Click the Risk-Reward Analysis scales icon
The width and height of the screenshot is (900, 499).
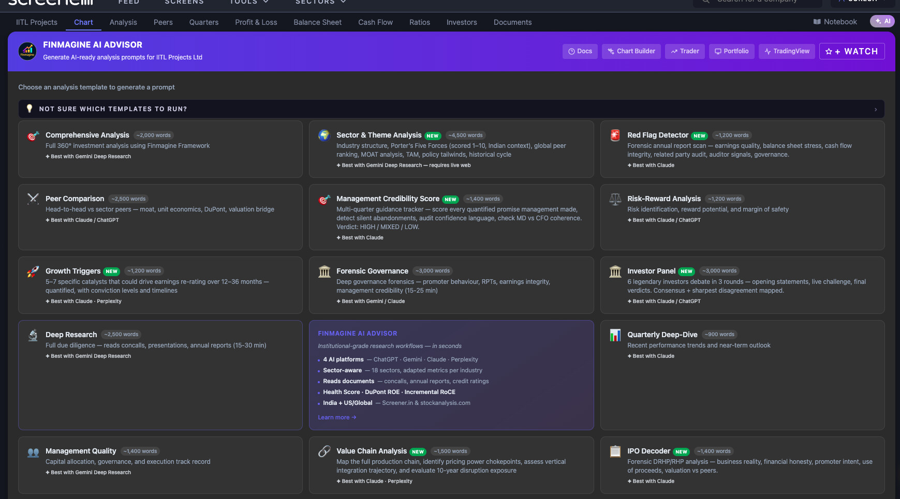click(615, 199)
